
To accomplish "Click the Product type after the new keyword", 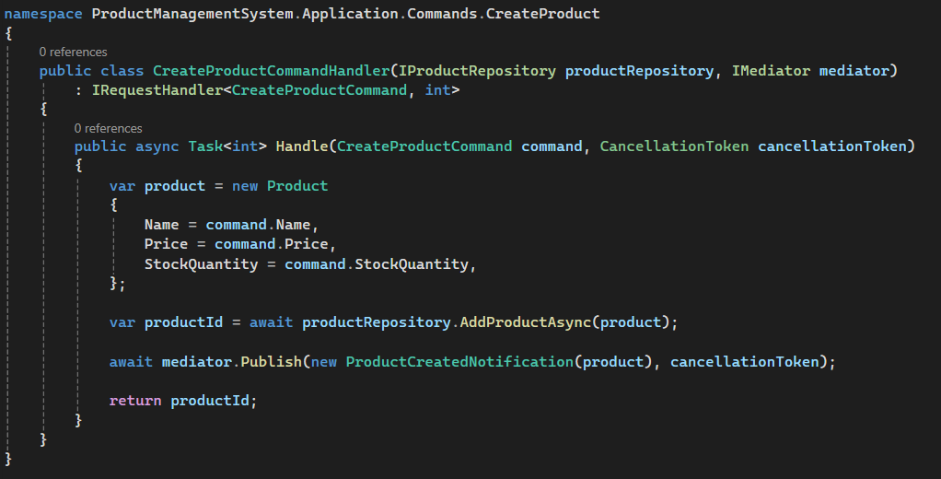I will click(297, 186).
